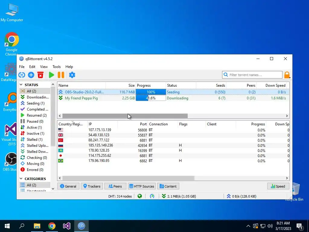309x232 pixels.
Task: Filter by Resumed (2) status
Action: click(x=35, y=115)
